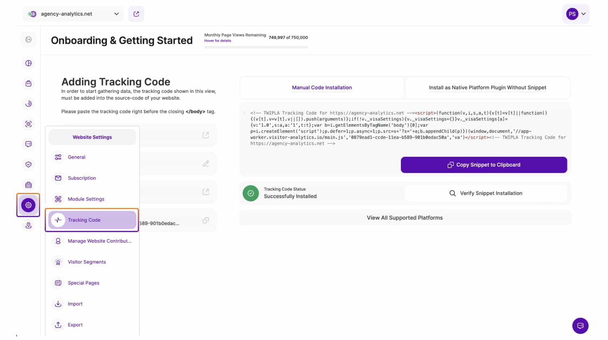The image size is (608, 340).
Task: Open the settings gear sidebar icon
Action: (28, 205)
